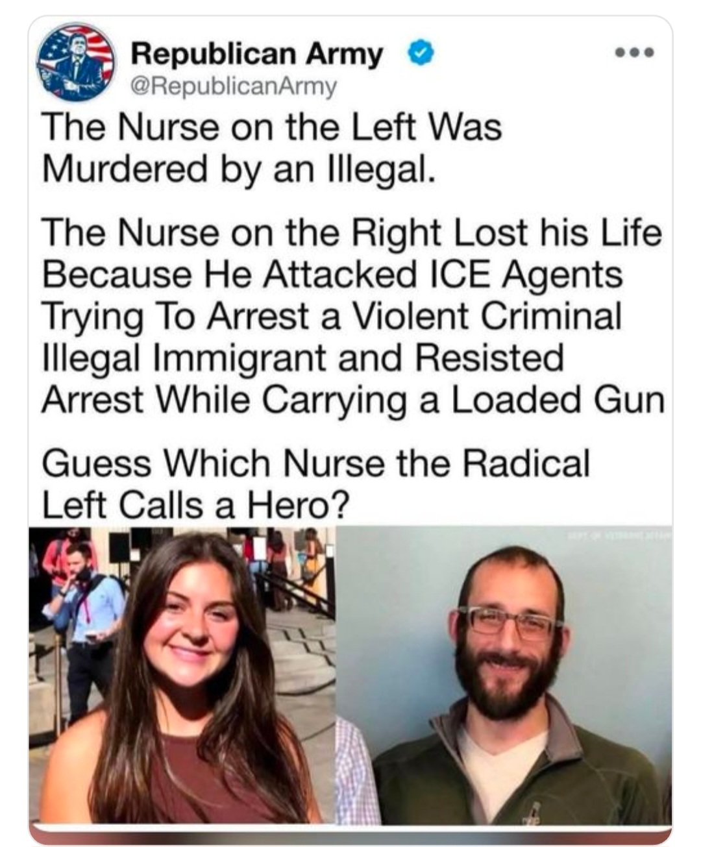The height and width of the screenshot is (847, 701).
Task: Click the background man holding a phone
Action: pos(84,633)
